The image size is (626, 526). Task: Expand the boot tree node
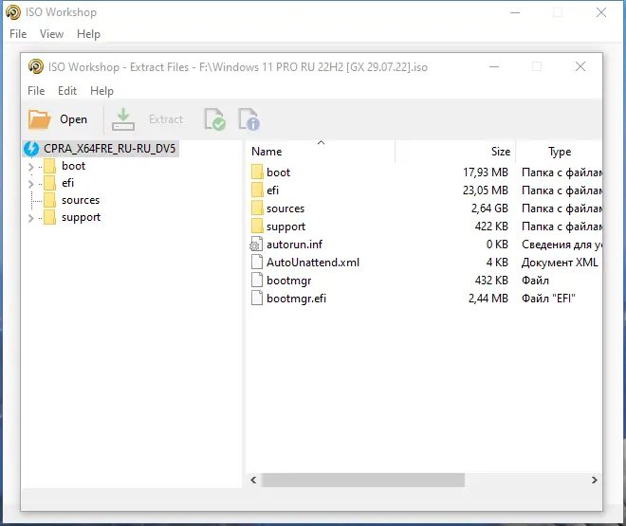tap(30, 167)
